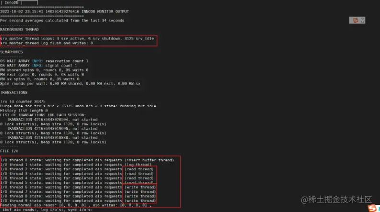
Task: Click 'OS WAIT ARRAY INFO: signal count' line
Action: (x=38, y=66)
